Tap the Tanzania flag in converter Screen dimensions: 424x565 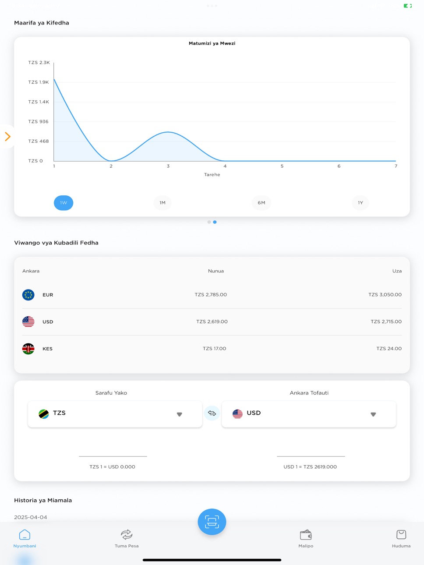44,414
